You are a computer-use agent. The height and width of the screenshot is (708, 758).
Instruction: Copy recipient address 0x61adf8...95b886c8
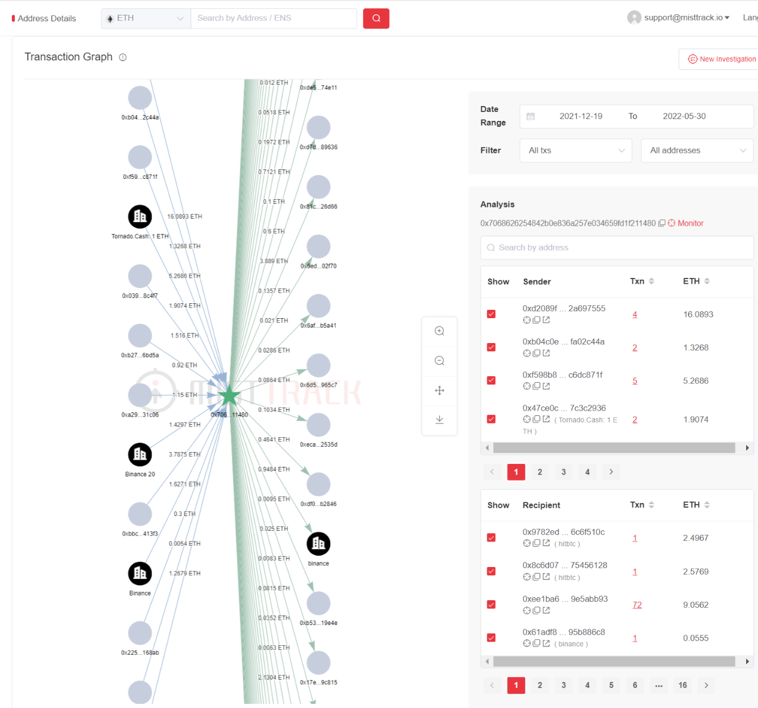pyautogui.click(x=536, y=643)
